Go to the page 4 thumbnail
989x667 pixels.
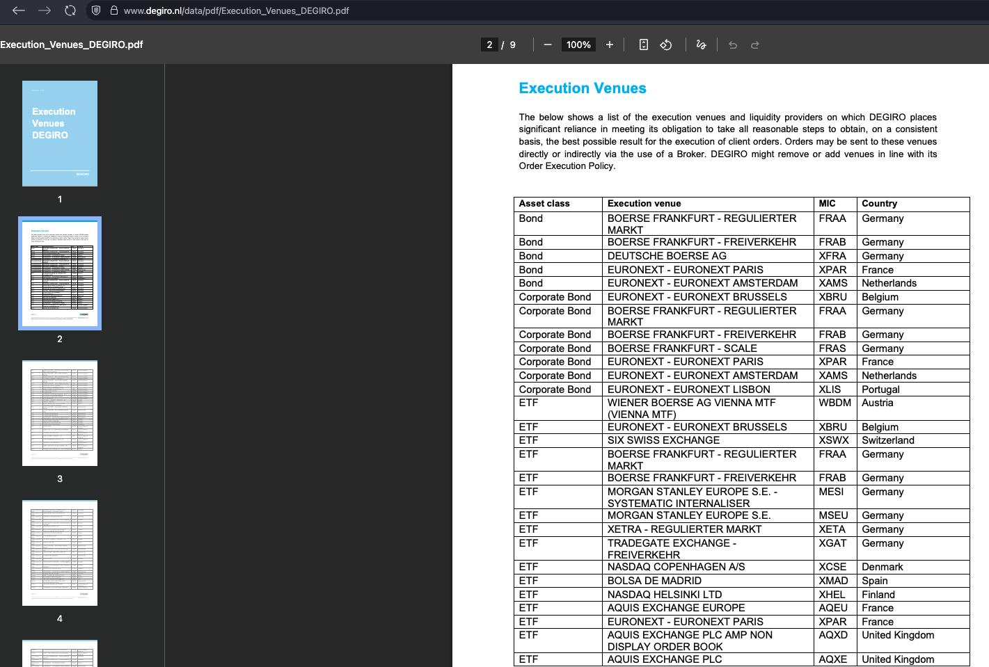coord(60,553)
